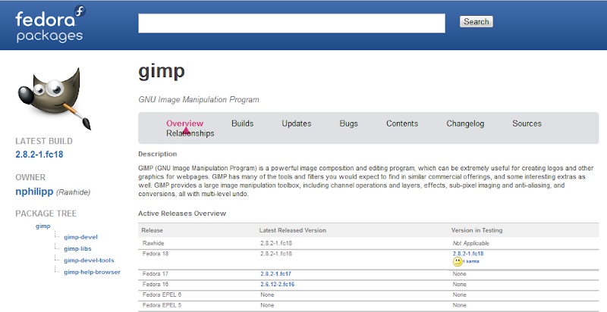The width and height of the screenshot is (607, 312).
Task: Click the Fedora 16 release cell
Action: click(x=156, y=284)
